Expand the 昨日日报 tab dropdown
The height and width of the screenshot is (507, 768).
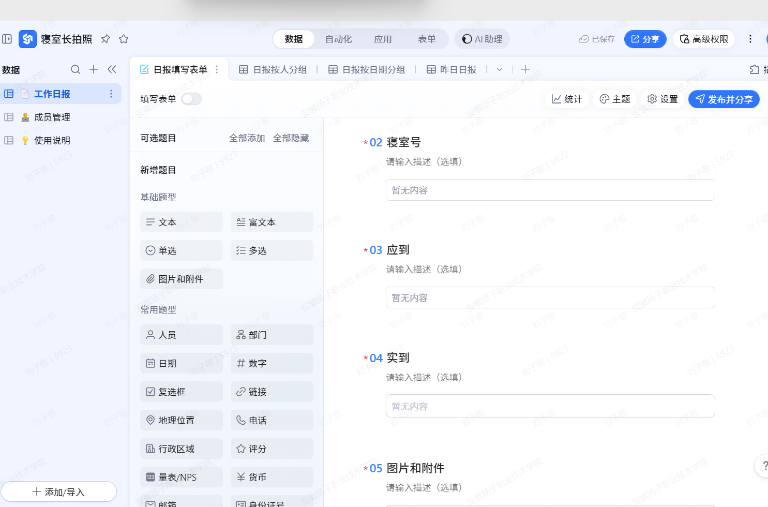(x=499, y=69)
